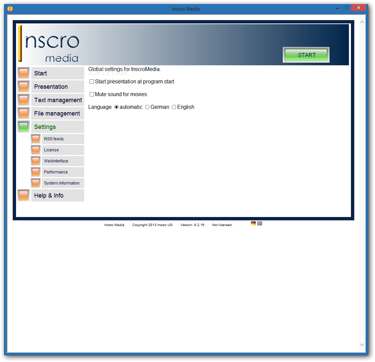Click the orange icon beside Text management
This screenshot has height=362, width=375.
point(23,100)
